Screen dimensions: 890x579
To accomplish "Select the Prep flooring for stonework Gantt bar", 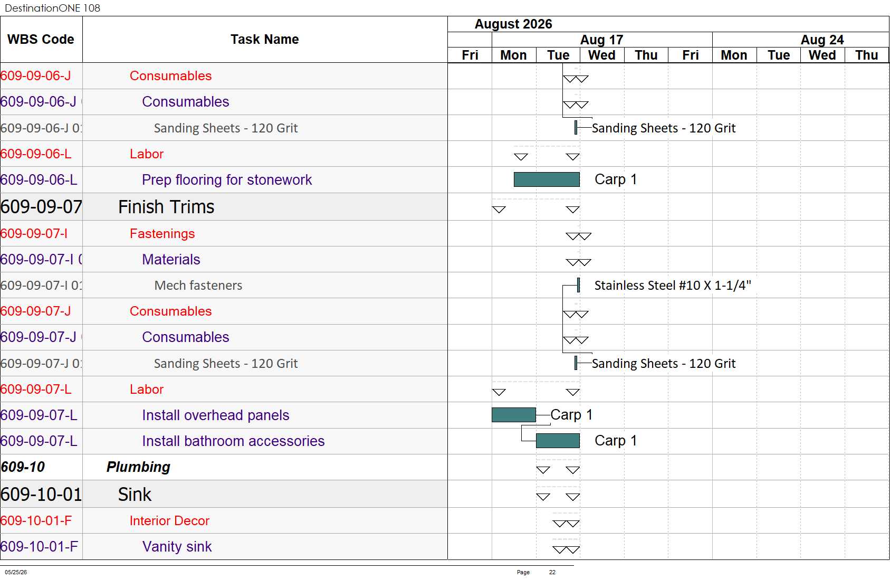I will pos(547,179).
